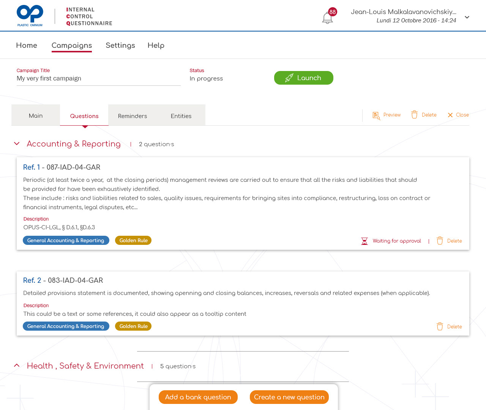486x410 pixels.
Task: Click Create a new question button
Action: [x=289, y=397]
